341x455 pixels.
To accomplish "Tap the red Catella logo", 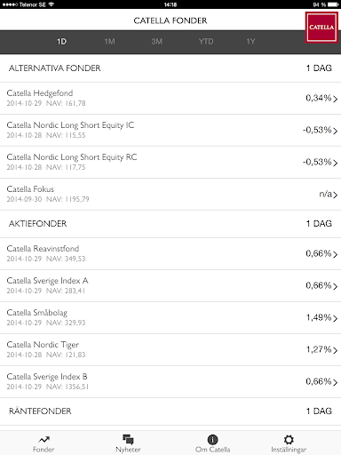I will tap(321, 28).
